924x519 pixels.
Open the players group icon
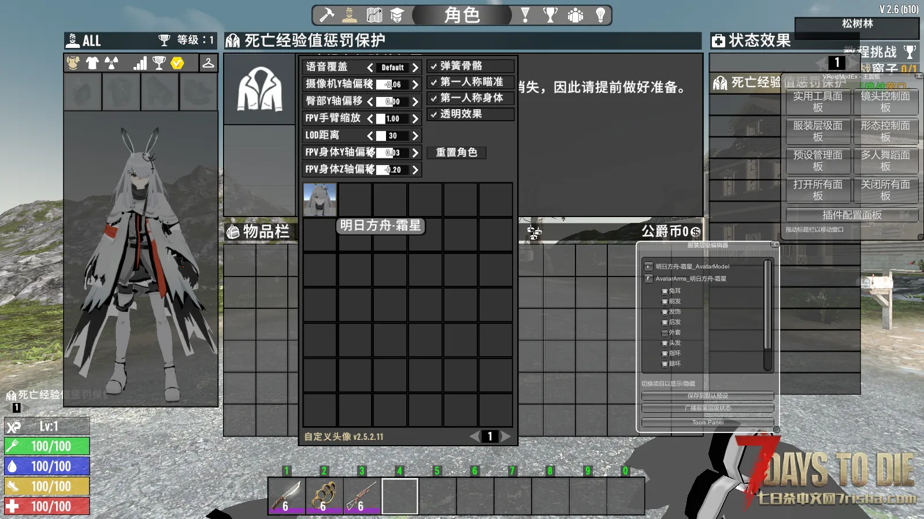coord(576,15)
